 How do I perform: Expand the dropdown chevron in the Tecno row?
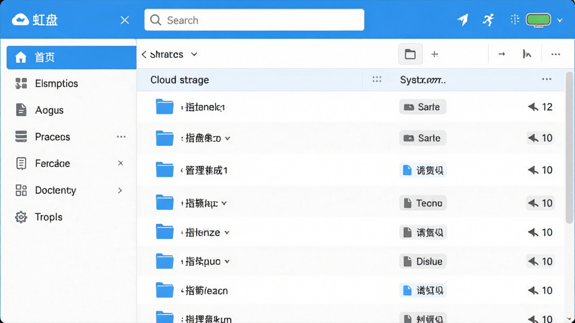tap(224, 203)
